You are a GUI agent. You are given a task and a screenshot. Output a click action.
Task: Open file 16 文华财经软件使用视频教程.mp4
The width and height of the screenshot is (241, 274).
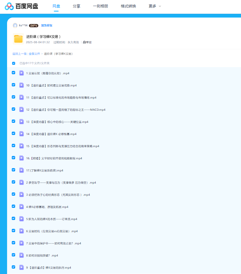tap(54, 158)
